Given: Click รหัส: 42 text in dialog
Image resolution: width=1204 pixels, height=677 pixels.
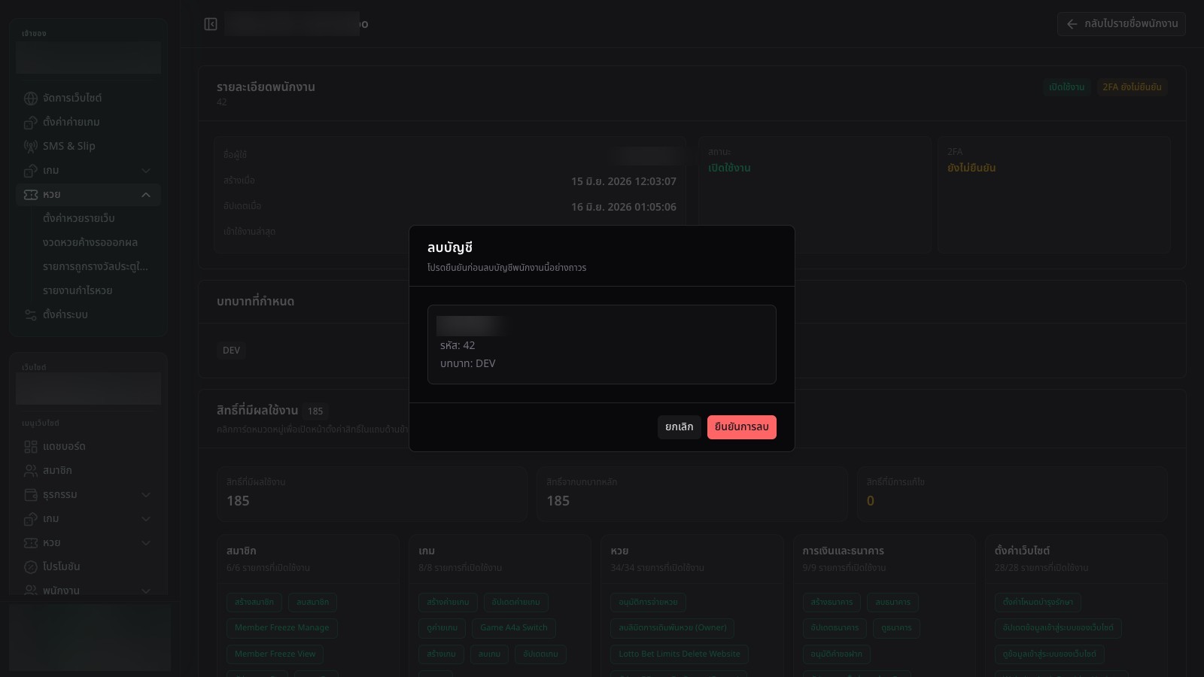Looking at the screenshot, I should click(458, 346).
